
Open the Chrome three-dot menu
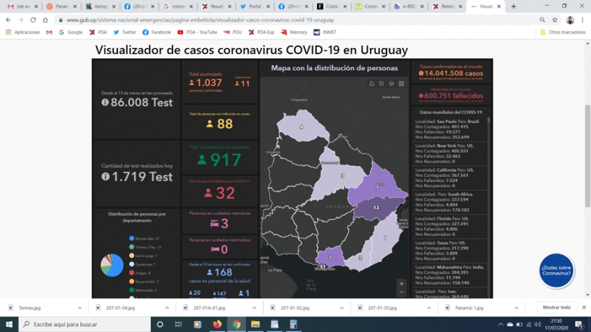coord(583,20)
